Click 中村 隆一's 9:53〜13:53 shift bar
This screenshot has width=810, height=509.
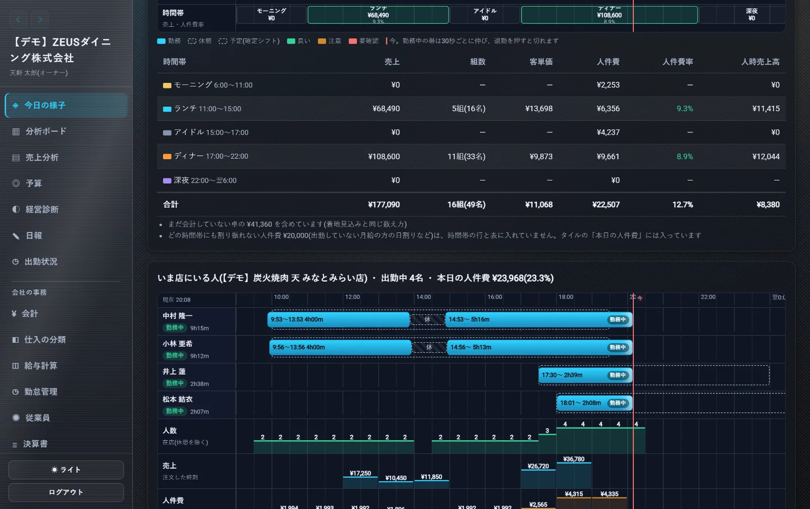coord(338,319)
